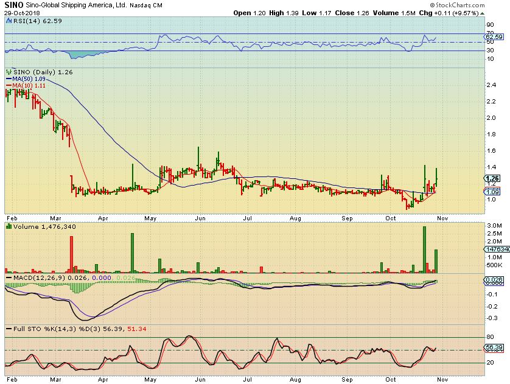Click the 1.09 moving-average tag on the price axis
510x384 pixels.
click(x=492, y=192)
